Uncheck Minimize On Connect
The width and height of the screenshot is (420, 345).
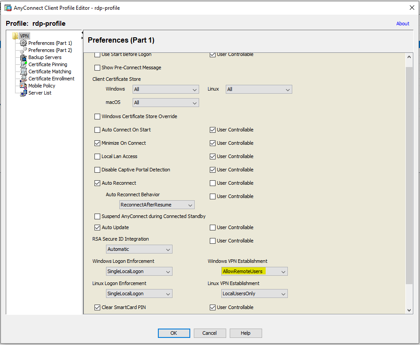97,143
